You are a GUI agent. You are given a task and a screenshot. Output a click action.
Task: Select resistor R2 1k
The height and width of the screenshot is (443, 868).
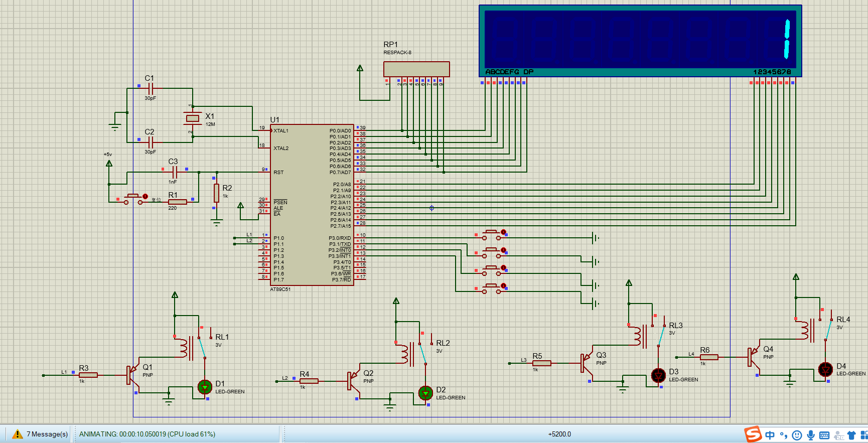(216, 193)
